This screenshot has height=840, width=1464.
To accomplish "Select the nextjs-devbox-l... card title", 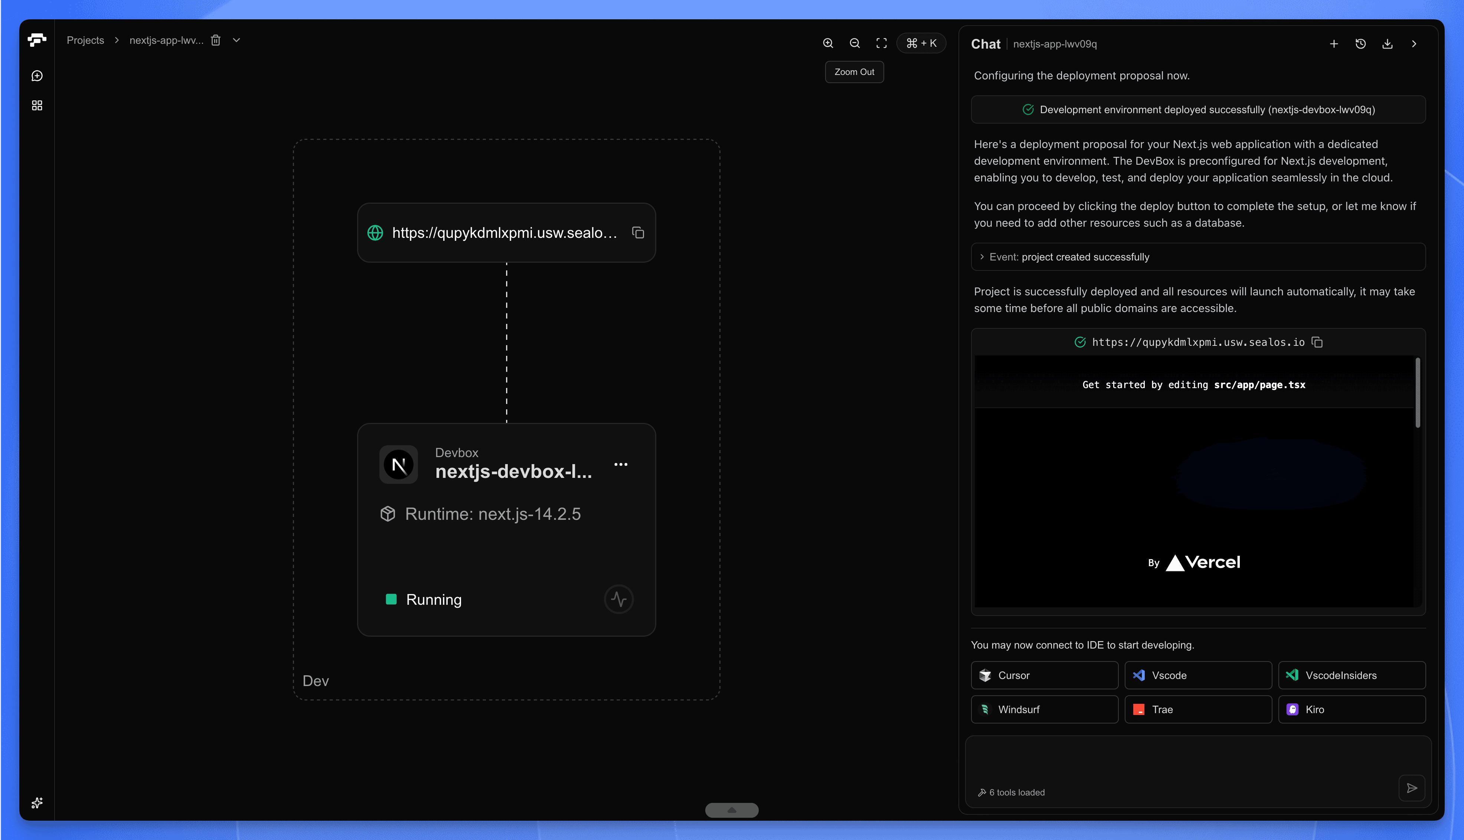I will pyautogui.click(x=514, y=471).
